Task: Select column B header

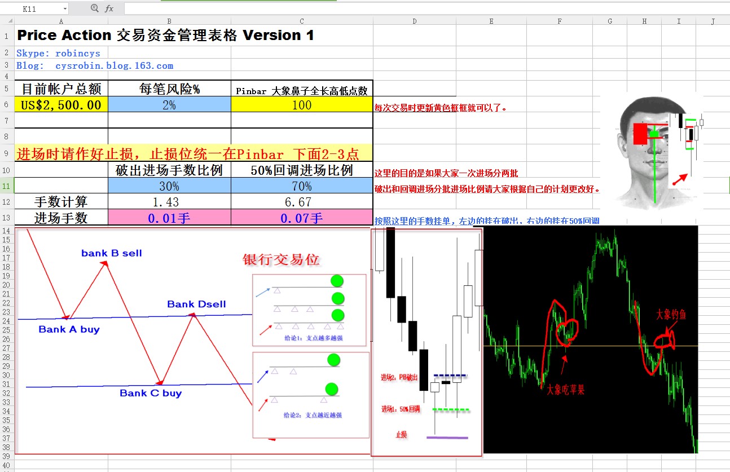Action: coord(169,21)
